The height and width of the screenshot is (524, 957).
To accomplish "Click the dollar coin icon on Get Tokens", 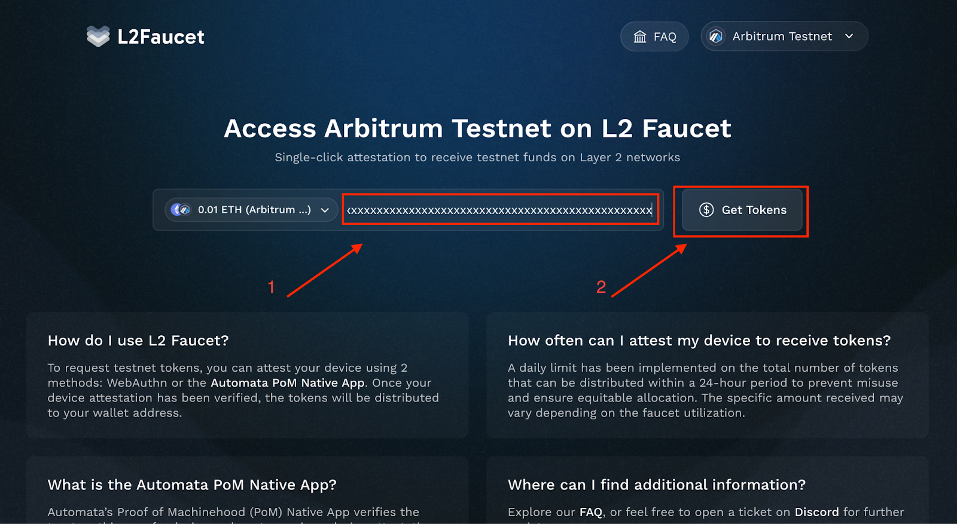I will pyautogui.click(x=706, y=210).
